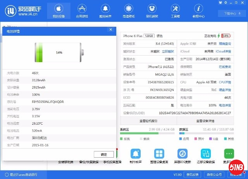Open the 应用游戏 apps and games section

point(81,10)
